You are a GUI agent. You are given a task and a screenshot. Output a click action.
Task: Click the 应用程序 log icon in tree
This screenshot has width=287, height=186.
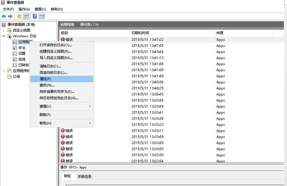(15, 42)
